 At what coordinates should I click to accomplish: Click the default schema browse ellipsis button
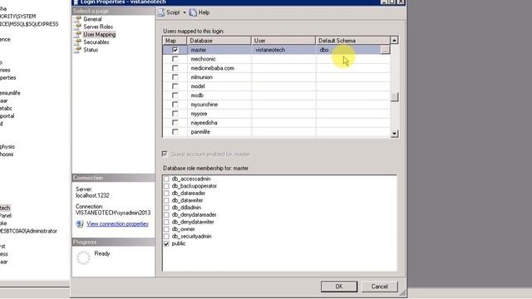385,50
